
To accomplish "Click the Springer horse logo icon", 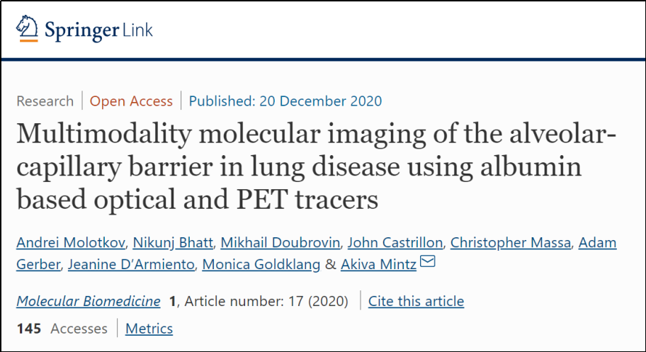I will pyautogui.click(x=27, y=28).
